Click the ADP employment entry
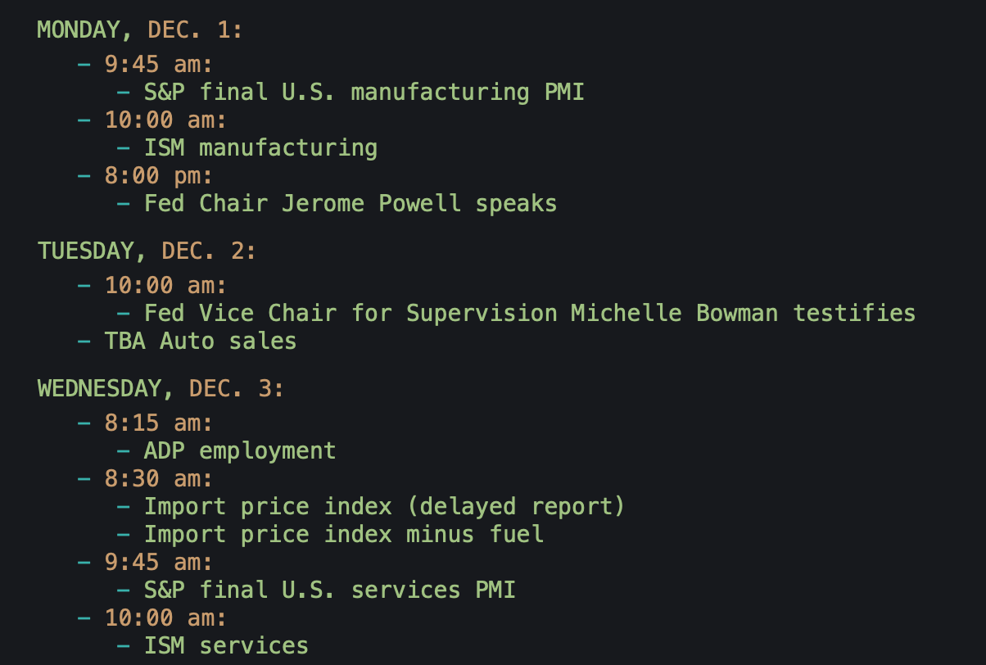The image size is (986, 665). coord(240,451)
